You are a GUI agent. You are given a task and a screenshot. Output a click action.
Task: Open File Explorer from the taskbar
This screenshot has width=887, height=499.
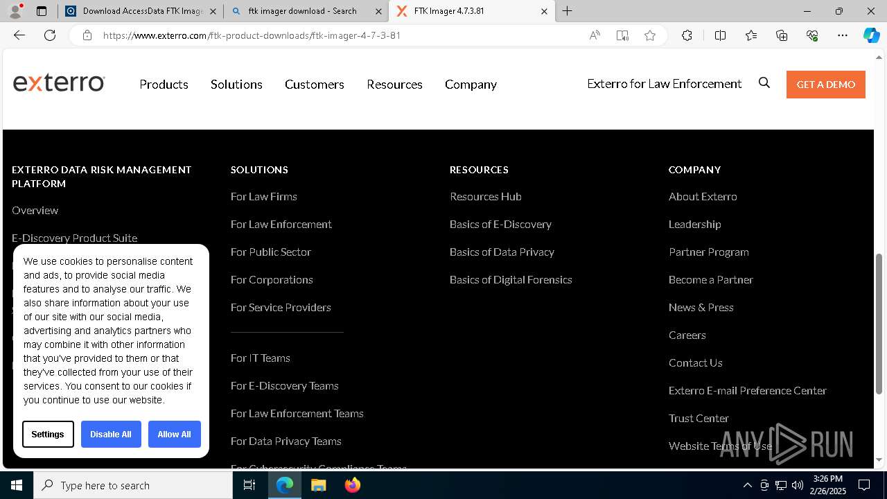point(318,485)
